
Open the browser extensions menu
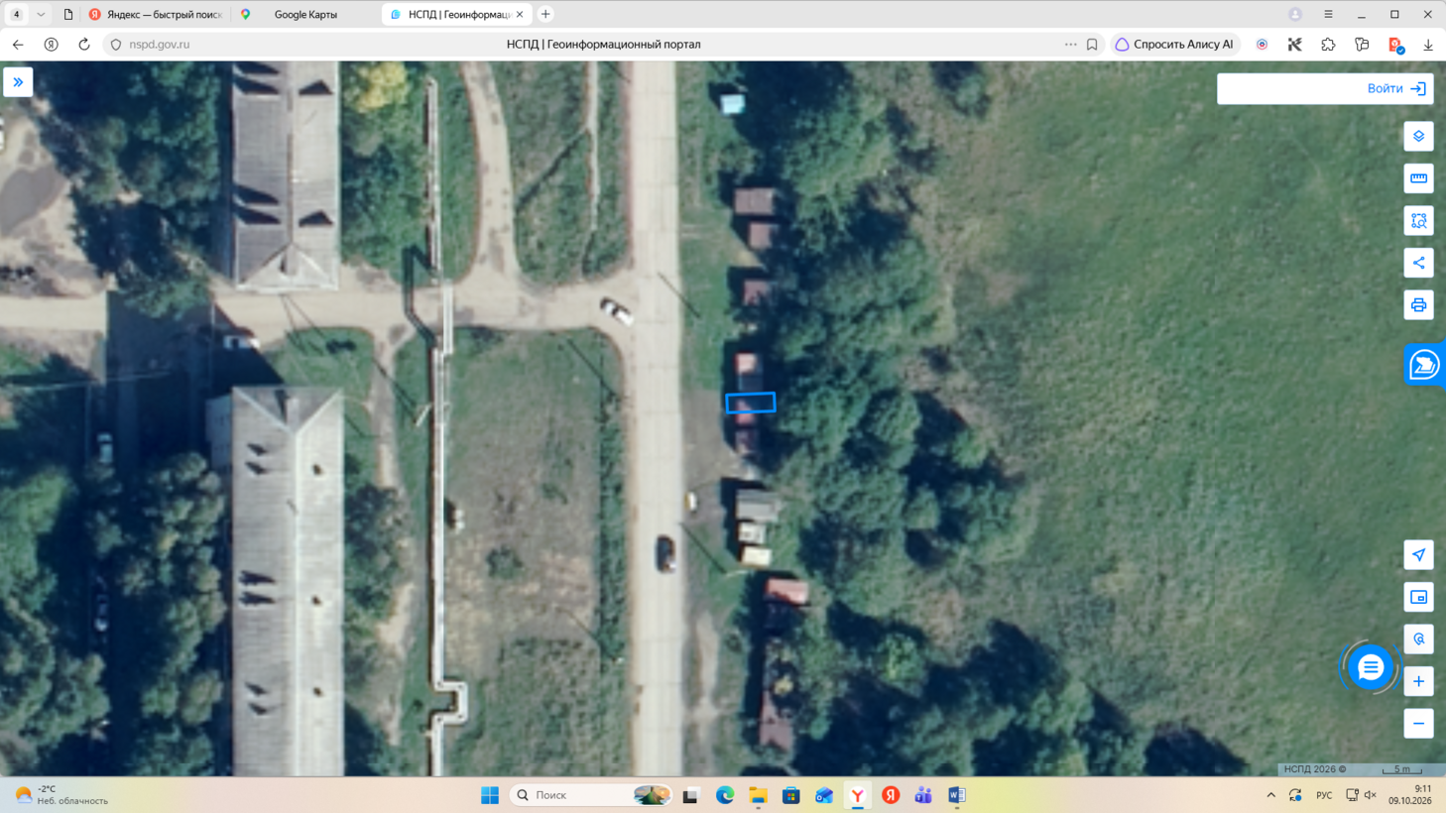coord(1328,45)
